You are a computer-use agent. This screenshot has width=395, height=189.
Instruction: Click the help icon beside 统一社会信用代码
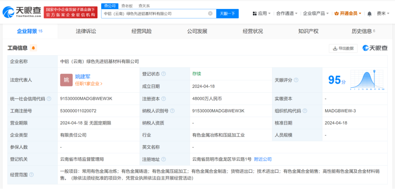pos(49,99)
